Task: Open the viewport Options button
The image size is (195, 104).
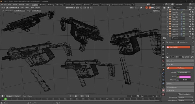Action: (x=157, y=11)
